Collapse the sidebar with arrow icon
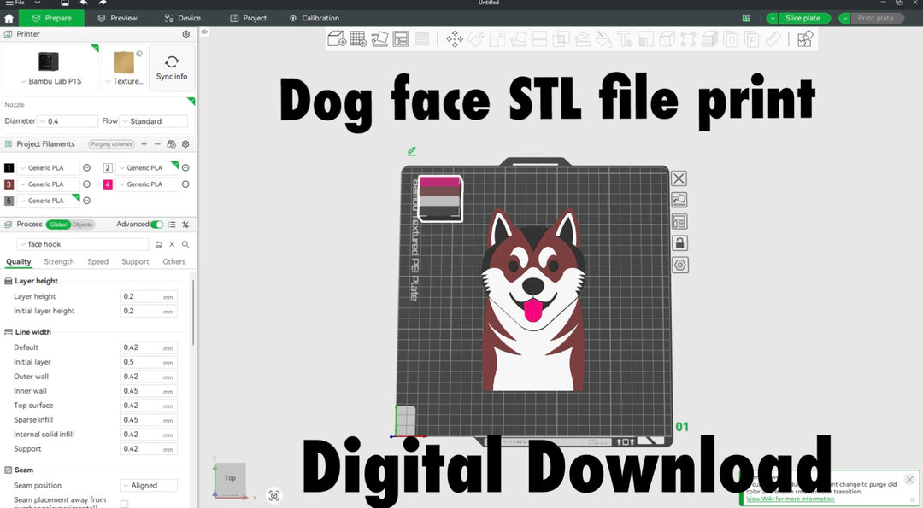 [x=204, y=32]
